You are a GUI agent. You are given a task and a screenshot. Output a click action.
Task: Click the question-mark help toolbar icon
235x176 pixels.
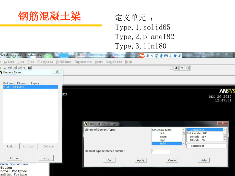pyautogui.click(x=24, y=68)
